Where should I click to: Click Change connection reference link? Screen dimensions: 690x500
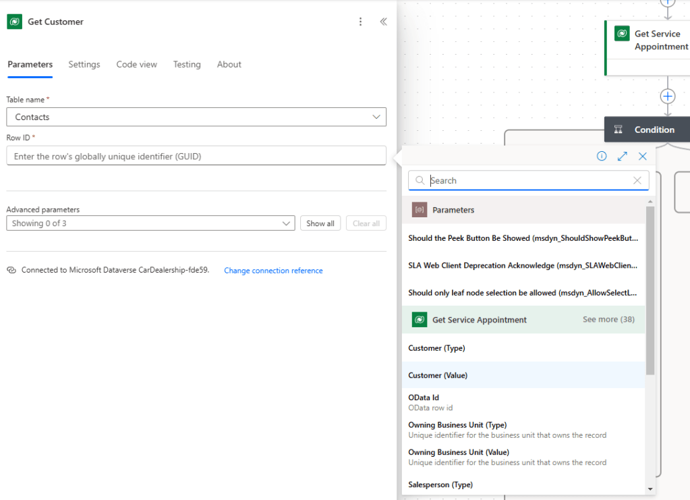click(x=273, y=271)
